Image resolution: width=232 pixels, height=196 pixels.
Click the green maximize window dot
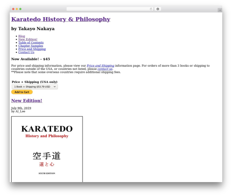[x=20, y=9]
